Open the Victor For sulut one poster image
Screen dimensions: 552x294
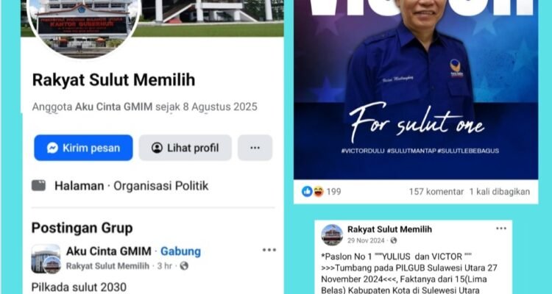pyautogui.click(x=416, y=90)
